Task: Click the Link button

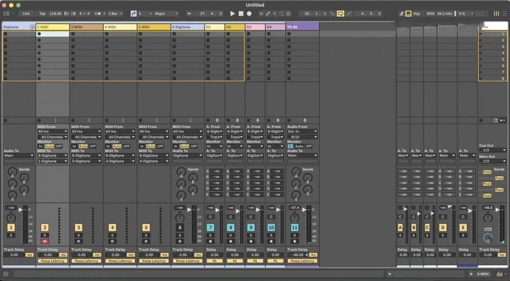Action: point(26,14)
